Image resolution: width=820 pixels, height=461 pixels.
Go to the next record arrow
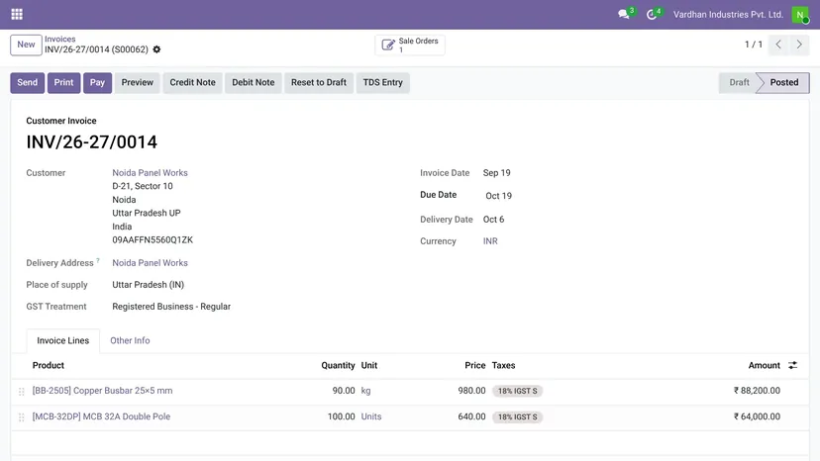tap(799, 45)
